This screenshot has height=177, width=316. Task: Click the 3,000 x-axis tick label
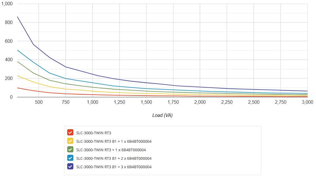tap(307, 102)
